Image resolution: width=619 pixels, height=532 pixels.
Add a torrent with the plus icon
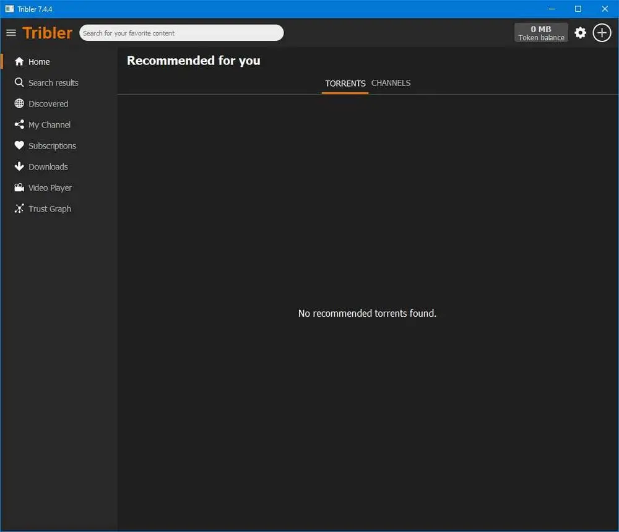tap(602, 33)
